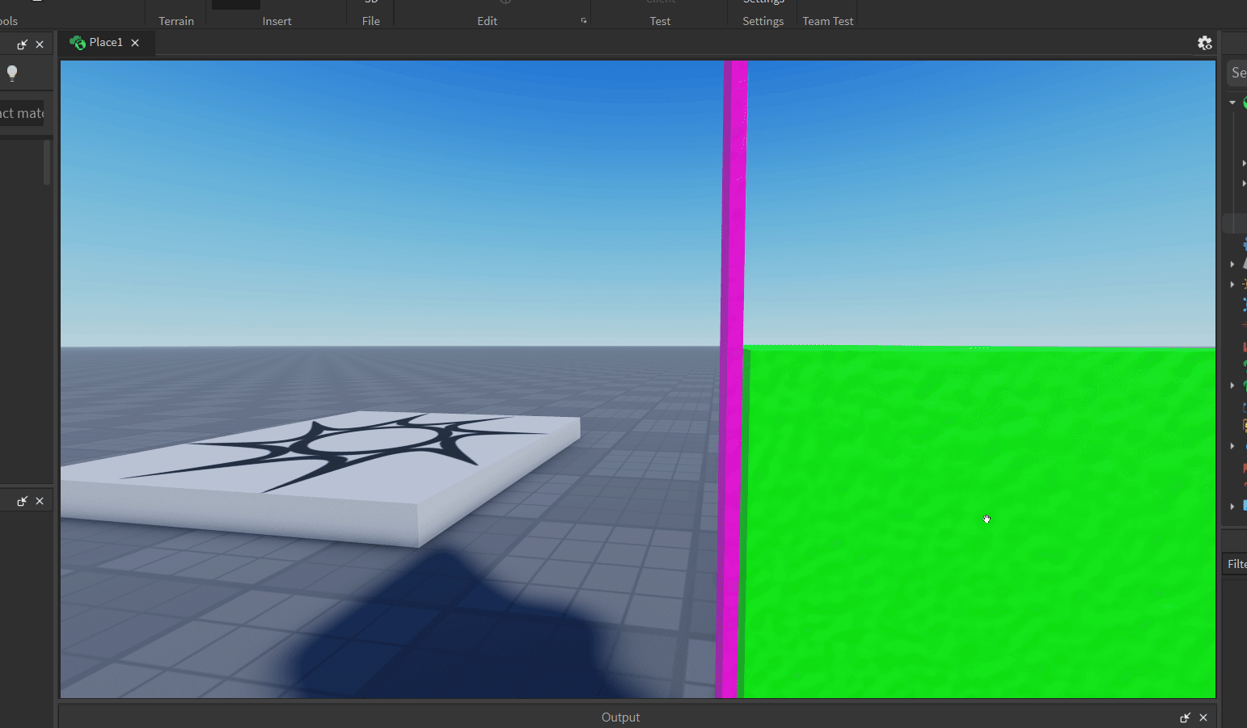Close the Place1 tab
The width and height of the screenshot is (1247, 728).
click(x=135, y=43)
